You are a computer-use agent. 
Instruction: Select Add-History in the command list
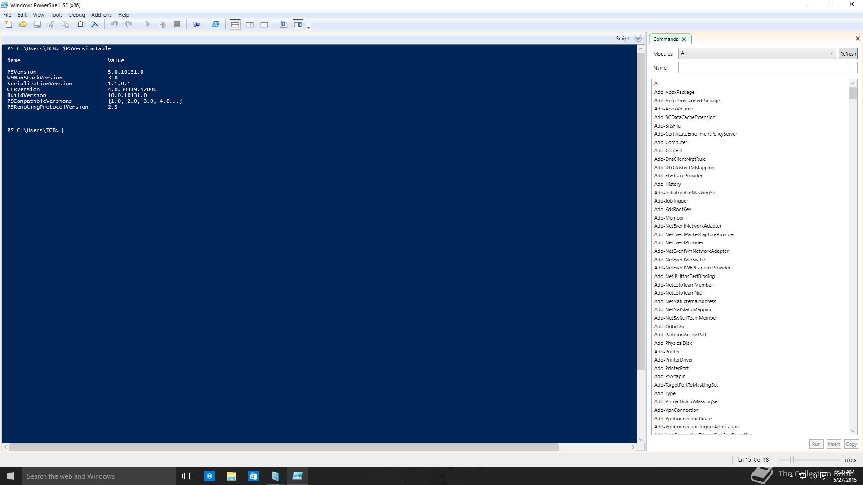pos(667,184)
